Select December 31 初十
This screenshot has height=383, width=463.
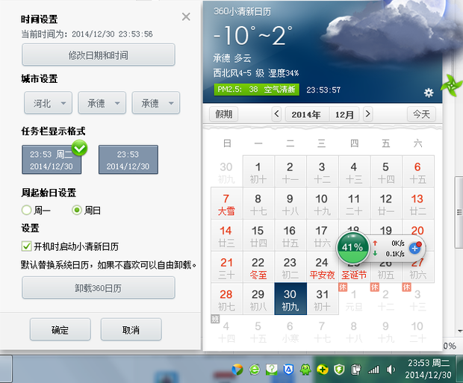(323, 299)
